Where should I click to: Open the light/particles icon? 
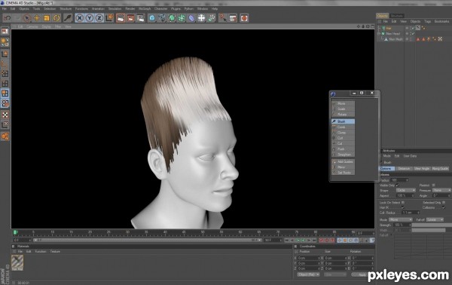pos(211,18)
